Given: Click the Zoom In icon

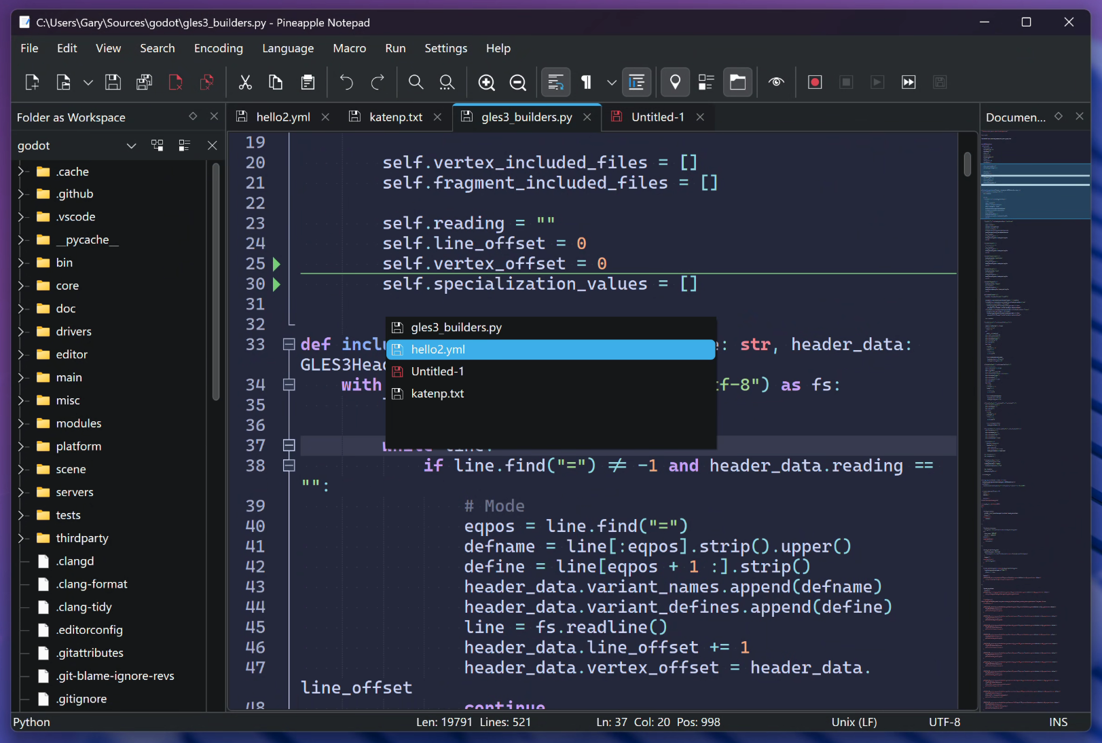Looking at the screenshot, I should click(486, 82).
